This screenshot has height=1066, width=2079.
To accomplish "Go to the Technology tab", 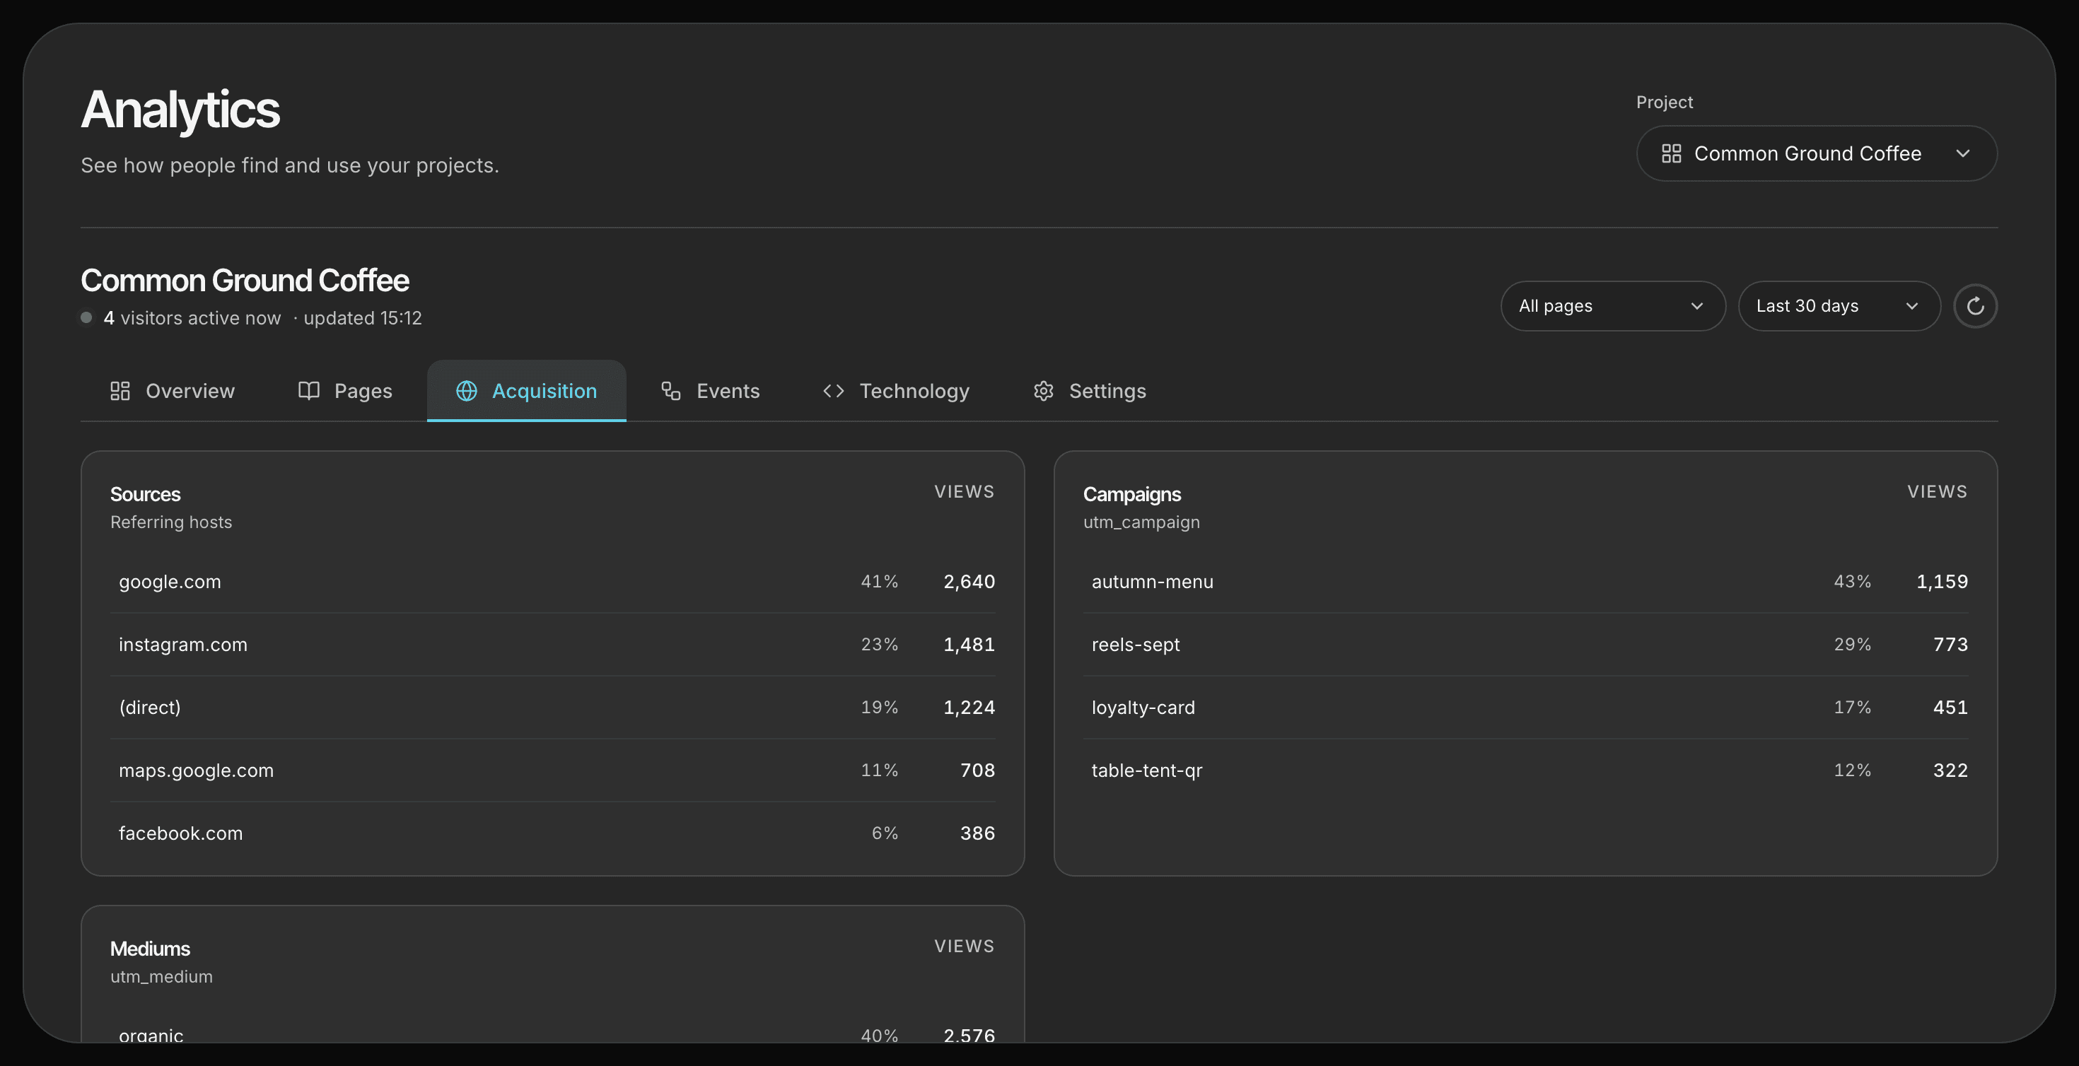I will (x=896, y=391).
